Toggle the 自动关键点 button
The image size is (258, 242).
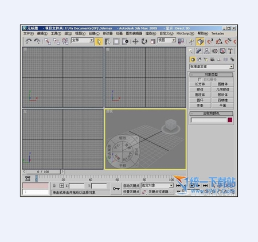pos(131,186)
